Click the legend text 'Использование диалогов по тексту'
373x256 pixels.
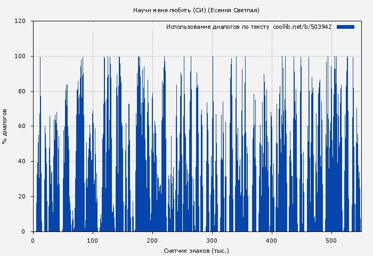(x=218, y=27)
